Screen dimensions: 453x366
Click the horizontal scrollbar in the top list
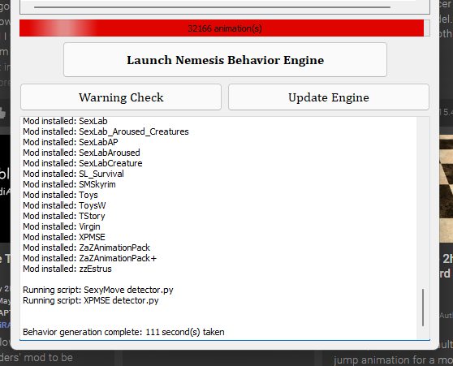(213, 7)
